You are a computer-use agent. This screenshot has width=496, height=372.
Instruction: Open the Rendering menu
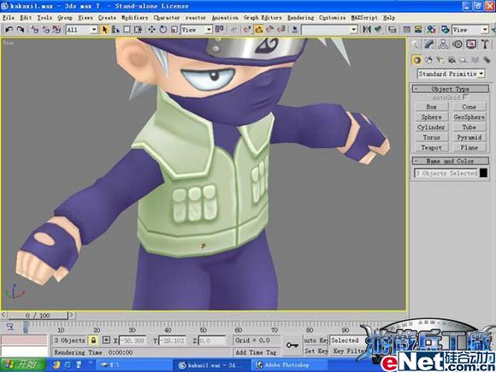tap(300, 18)
